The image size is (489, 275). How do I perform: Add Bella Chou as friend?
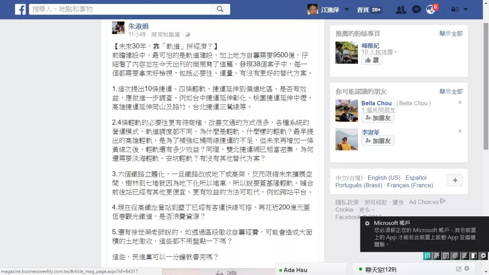tap(378, 118)
